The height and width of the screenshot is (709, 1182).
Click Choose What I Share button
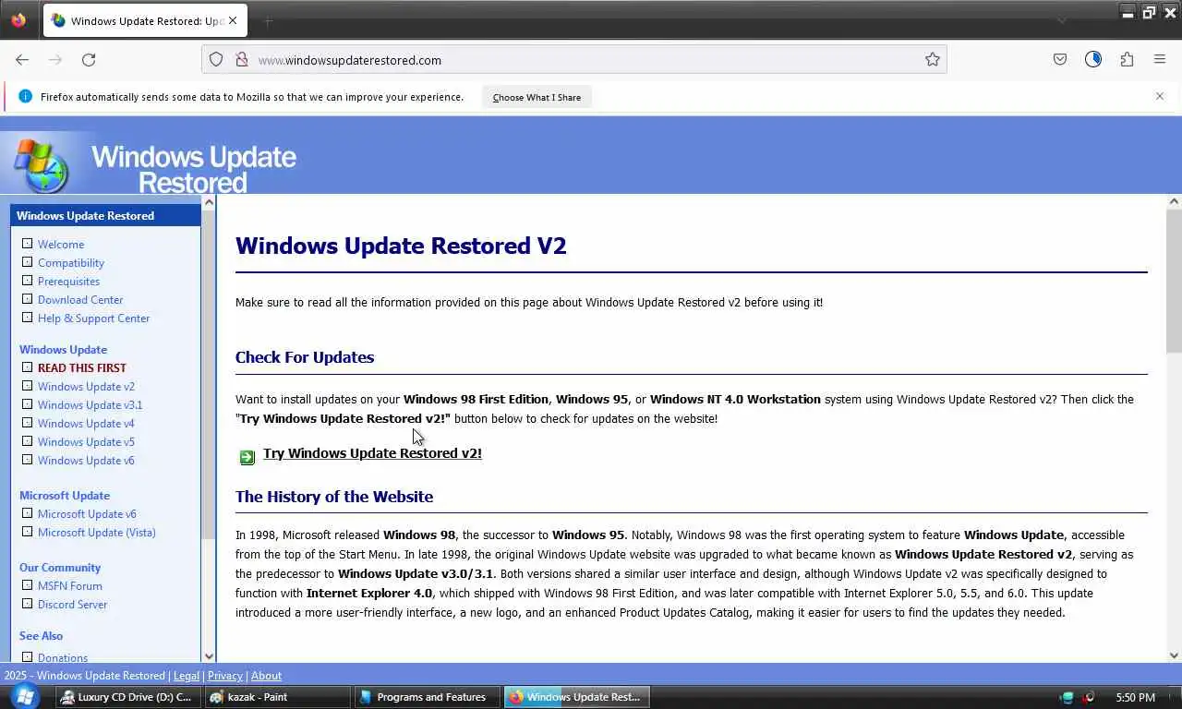pyautogui.click(x=537, y=97)
